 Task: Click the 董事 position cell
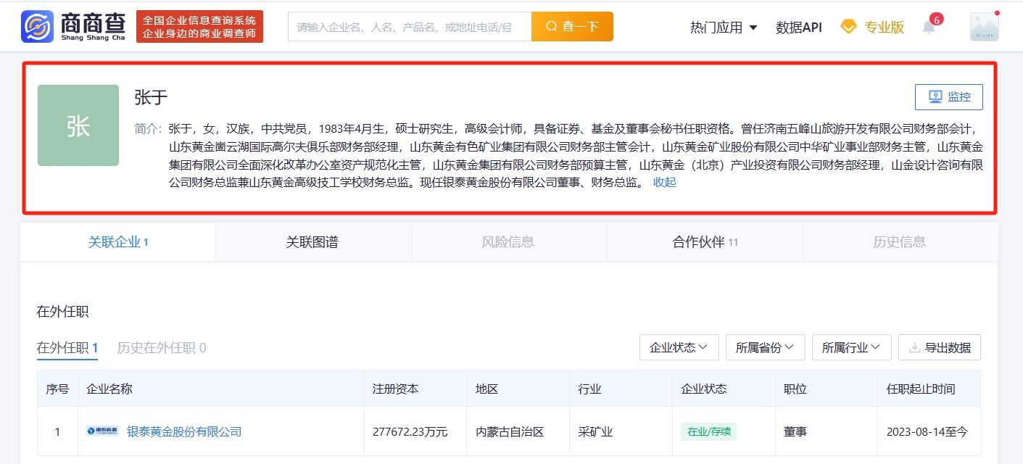(795, 431)
